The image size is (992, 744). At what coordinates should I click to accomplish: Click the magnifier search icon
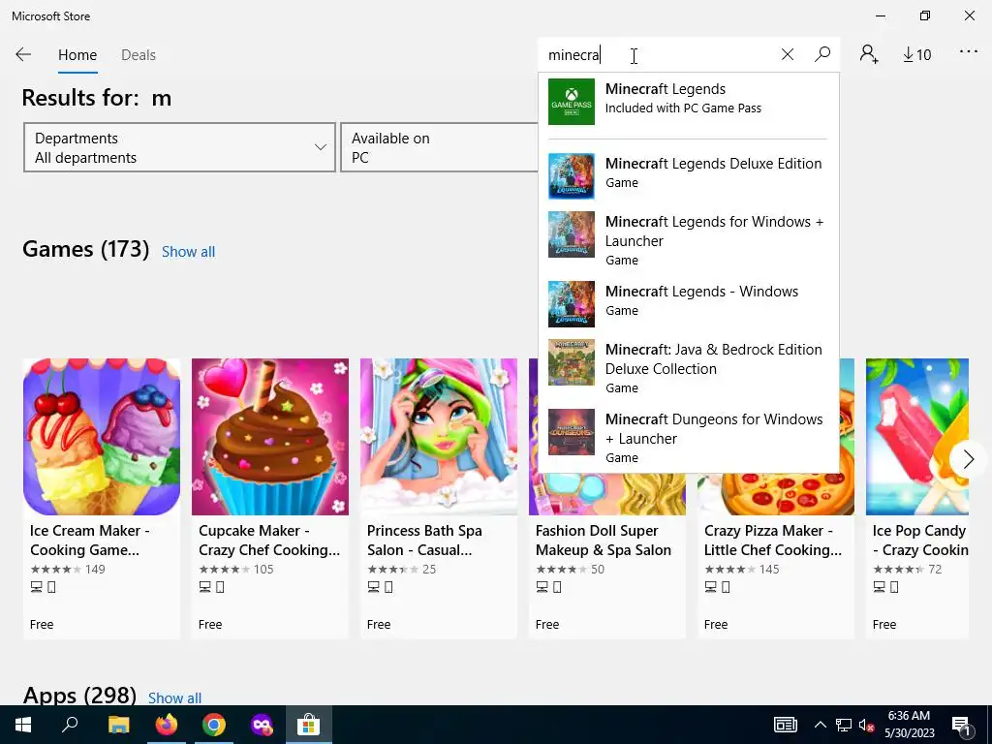(x=822, y=54)
